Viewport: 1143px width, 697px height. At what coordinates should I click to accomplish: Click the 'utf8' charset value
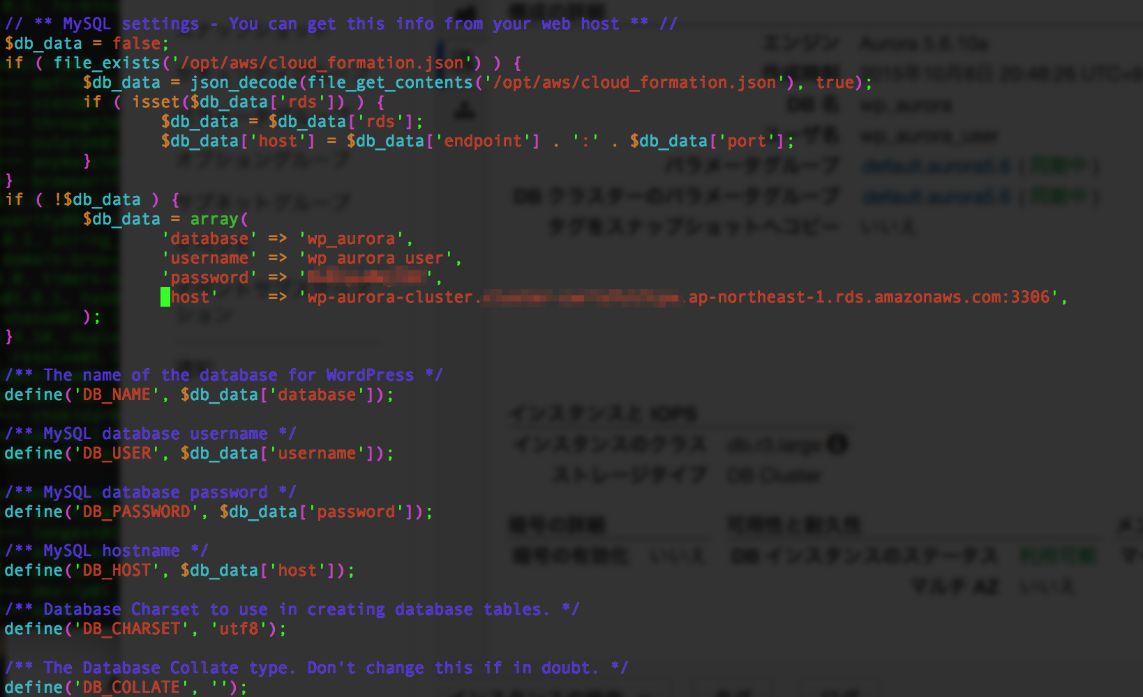239,629
